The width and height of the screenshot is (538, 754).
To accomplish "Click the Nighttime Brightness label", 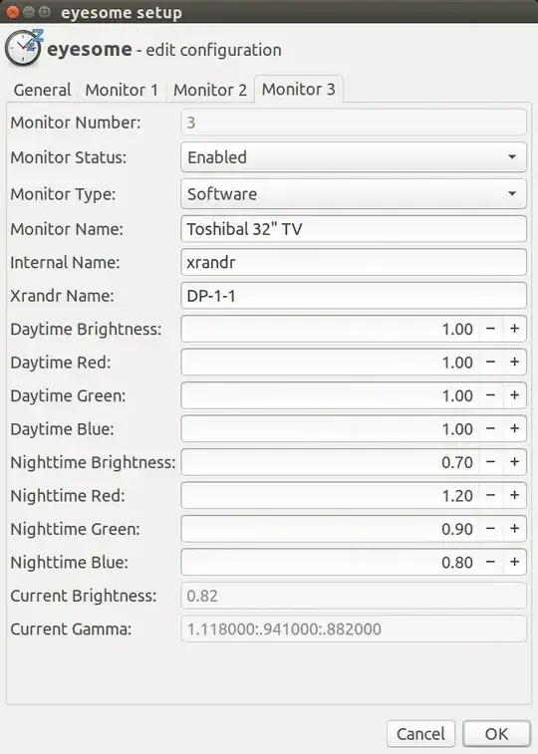I will 93,462.
